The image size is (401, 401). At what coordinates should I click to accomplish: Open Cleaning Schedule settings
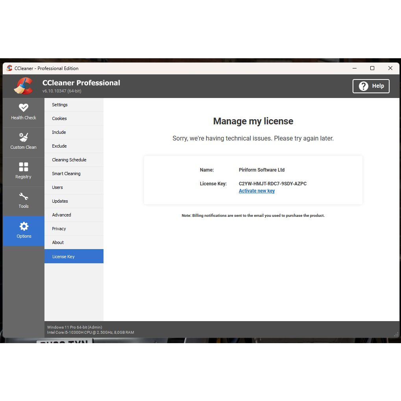click(69, 160)
